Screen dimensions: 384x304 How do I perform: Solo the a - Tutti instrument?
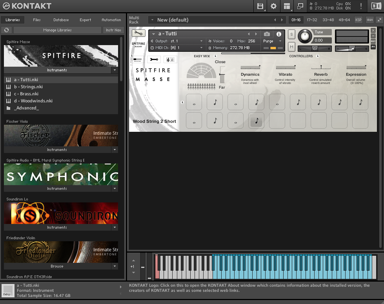point(291,34)
